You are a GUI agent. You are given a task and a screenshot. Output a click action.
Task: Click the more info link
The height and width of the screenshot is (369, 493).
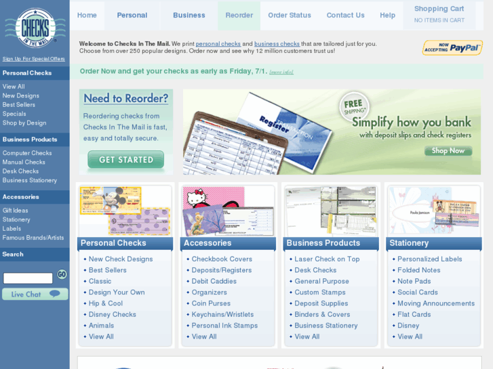tap(281, 72)
